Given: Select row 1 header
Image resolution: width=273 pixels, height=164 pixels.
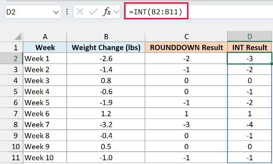Looking at the screenshot, I should (12, 47).
